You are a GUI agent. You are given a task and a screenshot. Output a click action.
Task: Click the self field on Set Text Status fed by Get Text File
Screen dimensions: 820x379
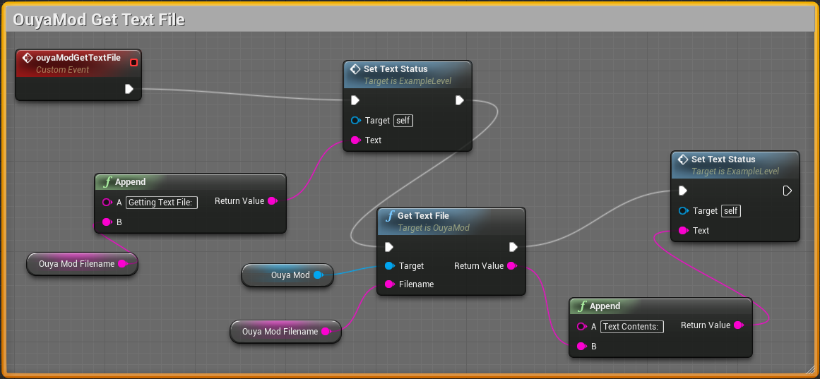click(731, 211)
